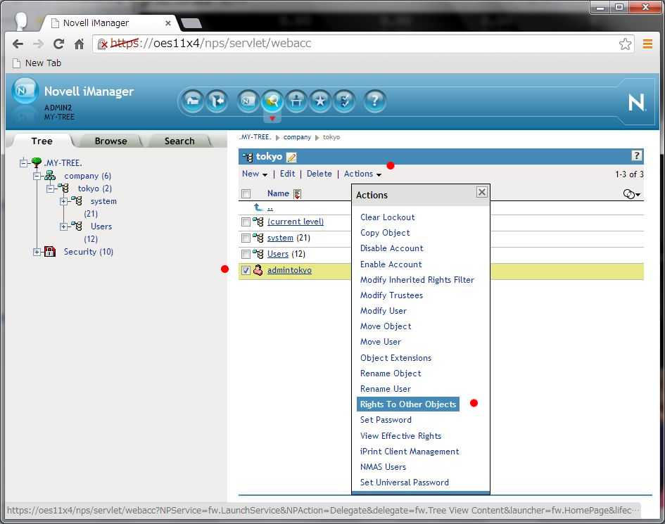Toggle the select-all checkbox in header
Image resolution: width=665 pixels, height=524 pixels.
[x=246, y=193]
